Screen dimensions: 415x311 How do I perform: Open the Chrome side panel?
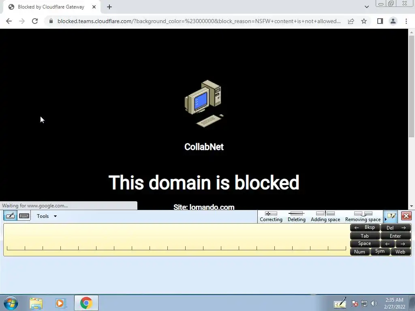coord(380,21)
